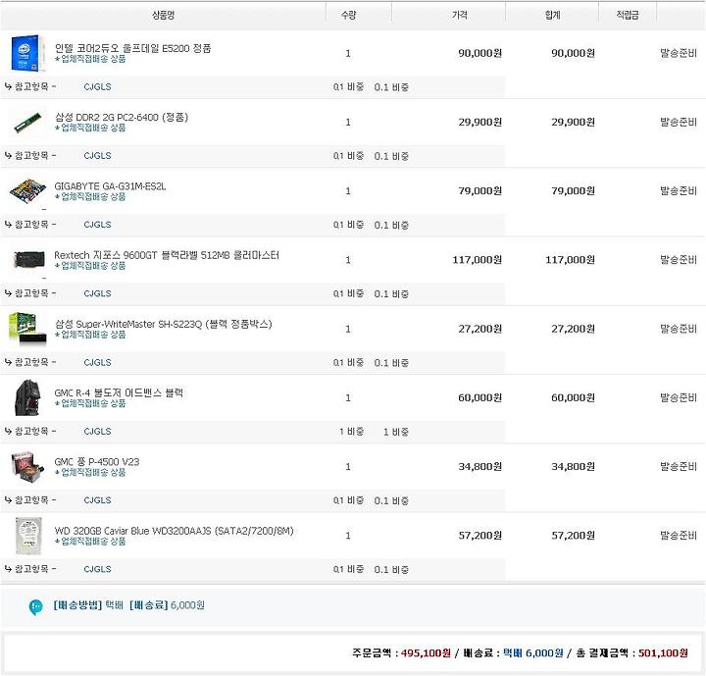The image size is (706, 676).
Task: Open the GMC R-4 불도저 product name
Action: [119, 393]
